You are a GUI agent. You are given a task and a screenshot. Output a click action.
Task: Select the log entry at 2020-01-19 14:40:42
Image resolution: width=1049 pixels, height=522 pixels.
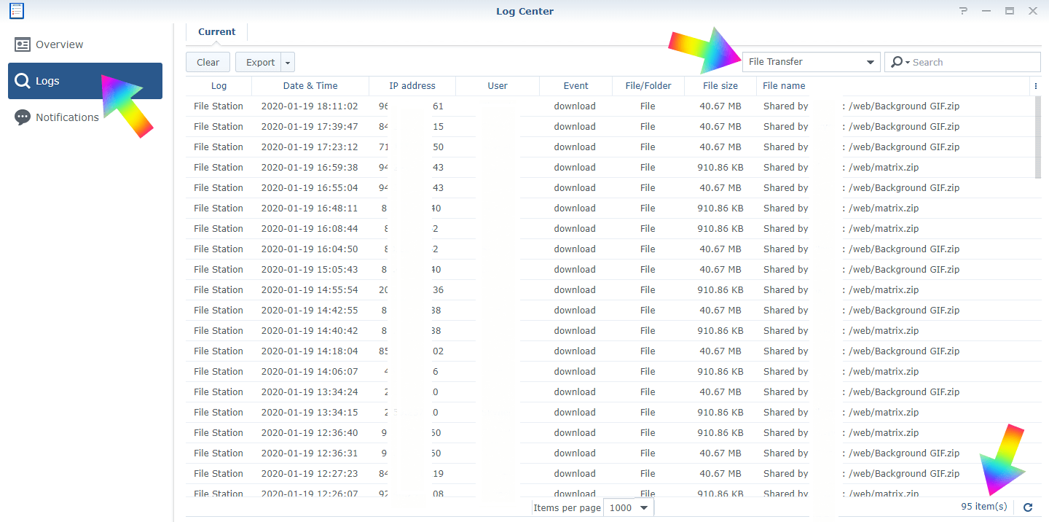610,331
